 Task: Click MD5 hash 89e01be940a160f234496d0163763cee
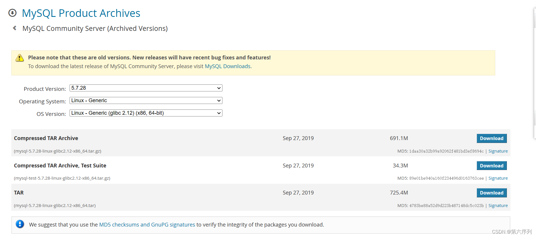coord(446,178)
